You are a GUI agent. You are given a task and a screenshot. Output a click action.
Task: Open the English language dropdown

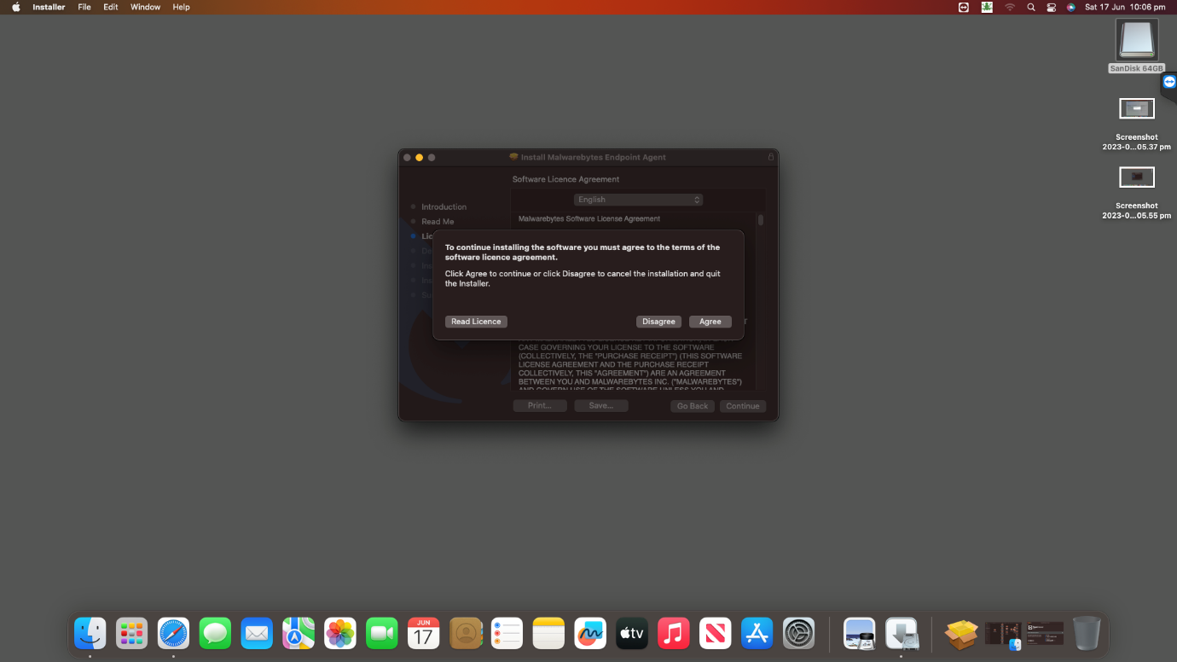[x=638, y=200]
